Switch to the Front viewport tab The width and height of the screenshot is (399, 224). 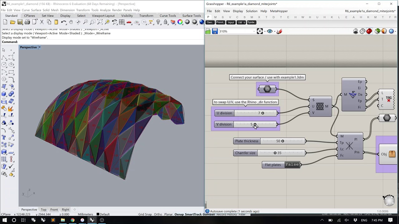pyautogui.click(x=54, y=209)
